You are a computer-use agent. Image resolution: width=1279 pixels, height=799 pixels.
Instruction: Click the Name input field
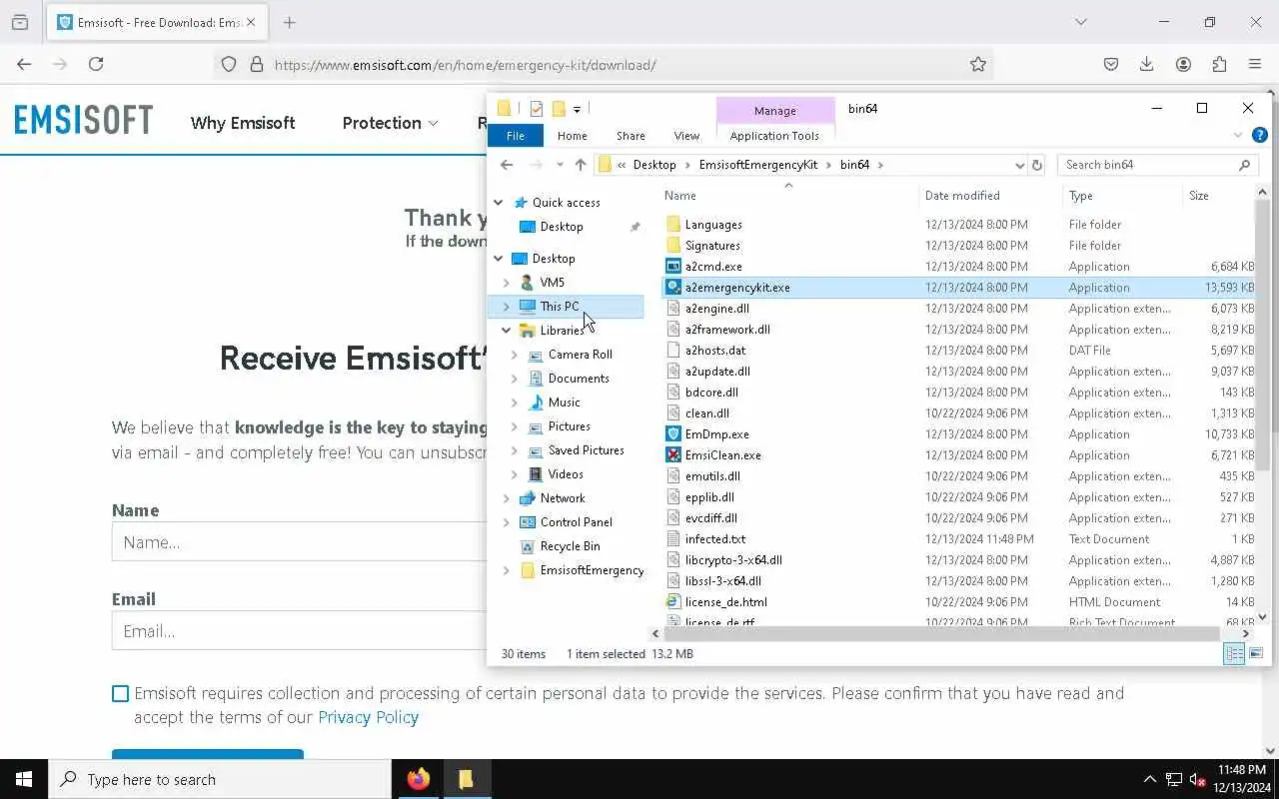tap(300, 542)
